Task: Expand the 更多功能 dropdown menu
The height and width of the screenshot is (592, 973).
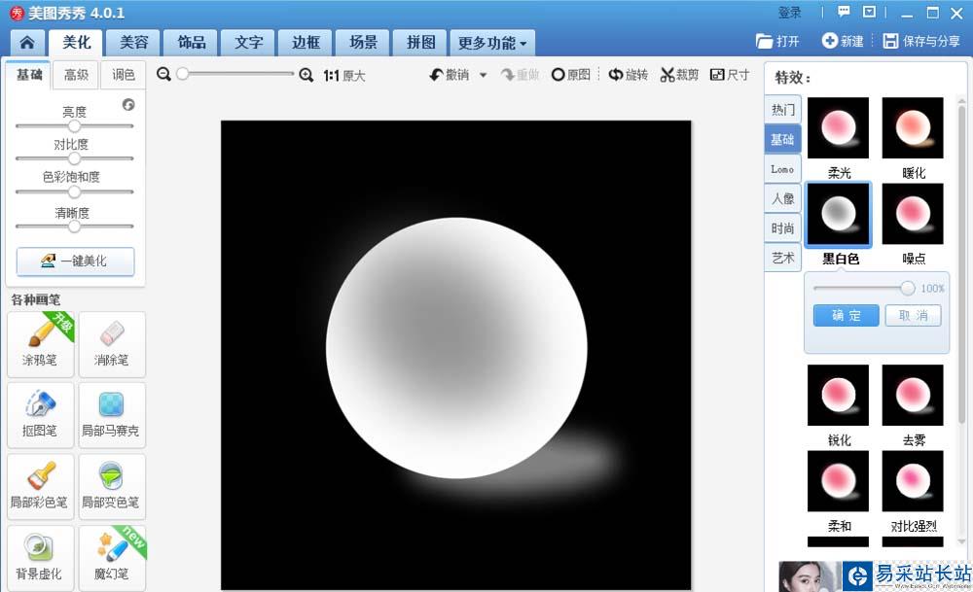Action: point(492,43)
